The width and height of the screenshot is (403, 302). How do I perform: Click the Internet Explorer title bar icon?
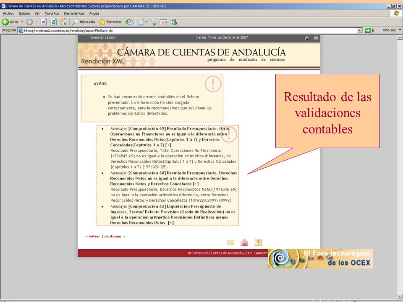(x=3, y=6)
